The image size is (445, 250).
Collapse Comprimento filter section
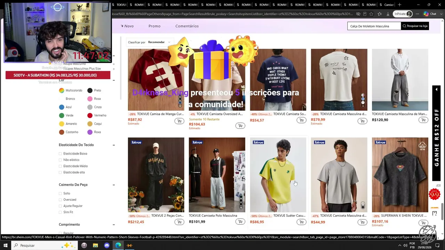pyautogui.click(x=114, y=225)
